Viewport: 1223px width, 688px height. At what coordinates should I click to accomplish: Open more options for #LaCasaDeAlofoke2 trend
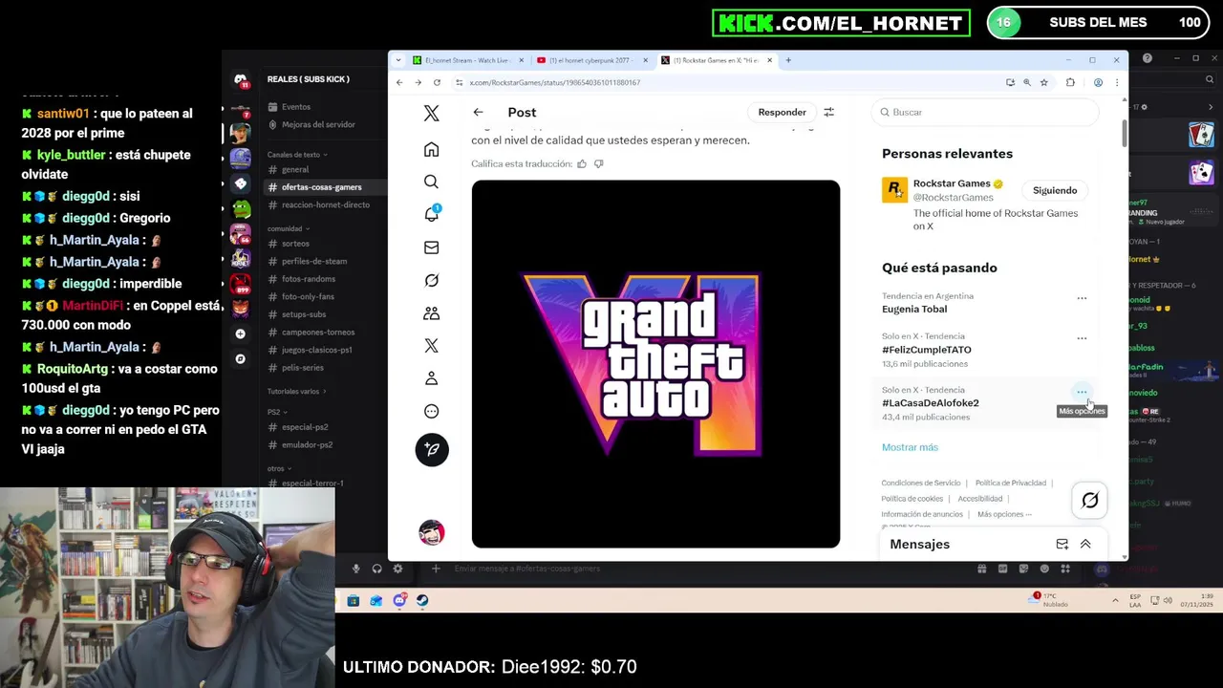coord(1082,392)
